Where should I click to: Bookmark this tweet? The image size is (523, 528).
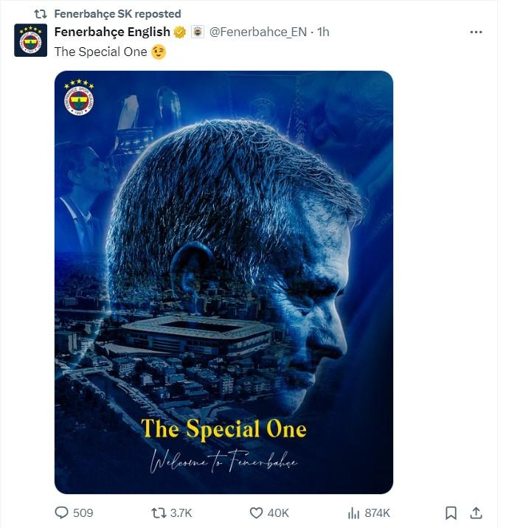coord(451,513)
